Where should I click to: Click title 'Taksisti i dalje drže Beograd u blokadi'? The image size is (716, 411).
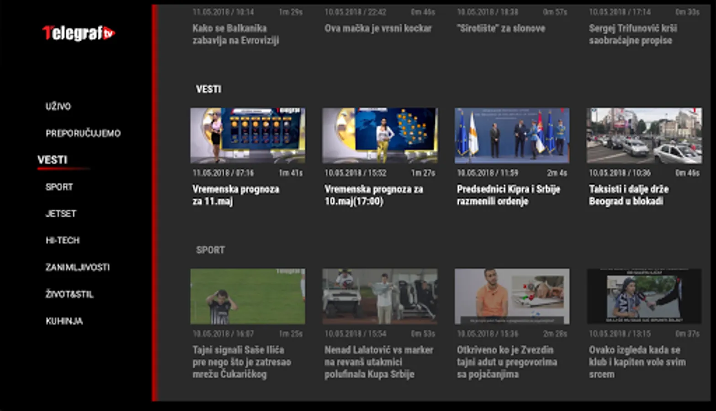(x=628, y=195)
